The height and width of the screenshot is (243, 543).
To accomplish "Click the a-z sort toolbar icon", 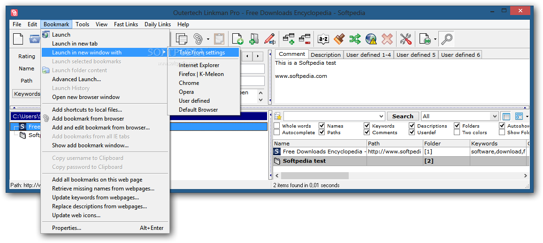I will coord(323,39).
